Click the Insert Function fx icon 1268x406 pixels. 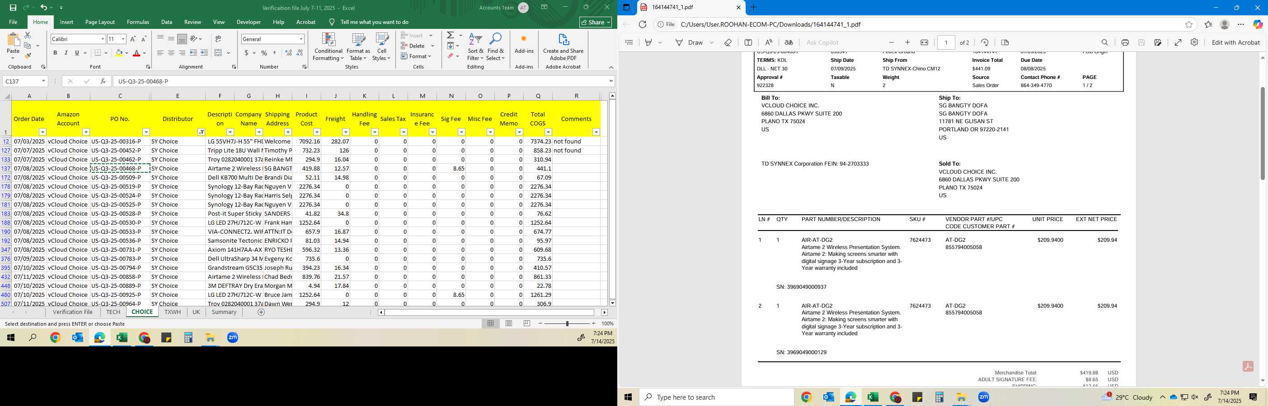click(103, 81)
